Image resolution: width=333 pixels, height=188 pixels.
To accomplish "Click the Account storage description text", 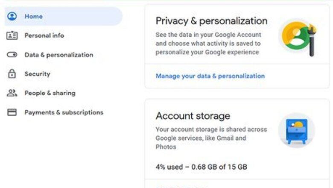I will [x=211, y=138].
